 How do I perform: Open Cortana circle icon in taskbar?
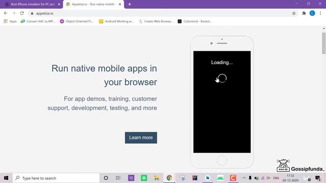[x=106, y=178]
